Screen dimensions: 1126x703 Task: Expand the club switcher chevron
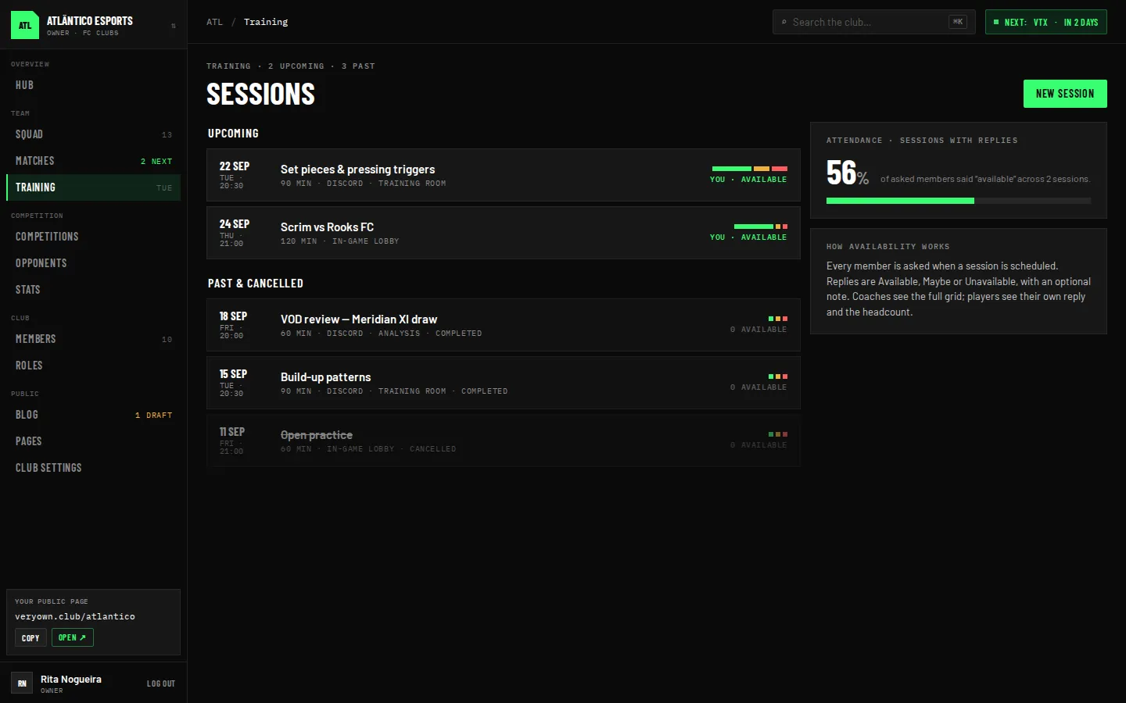click(173, 26)
